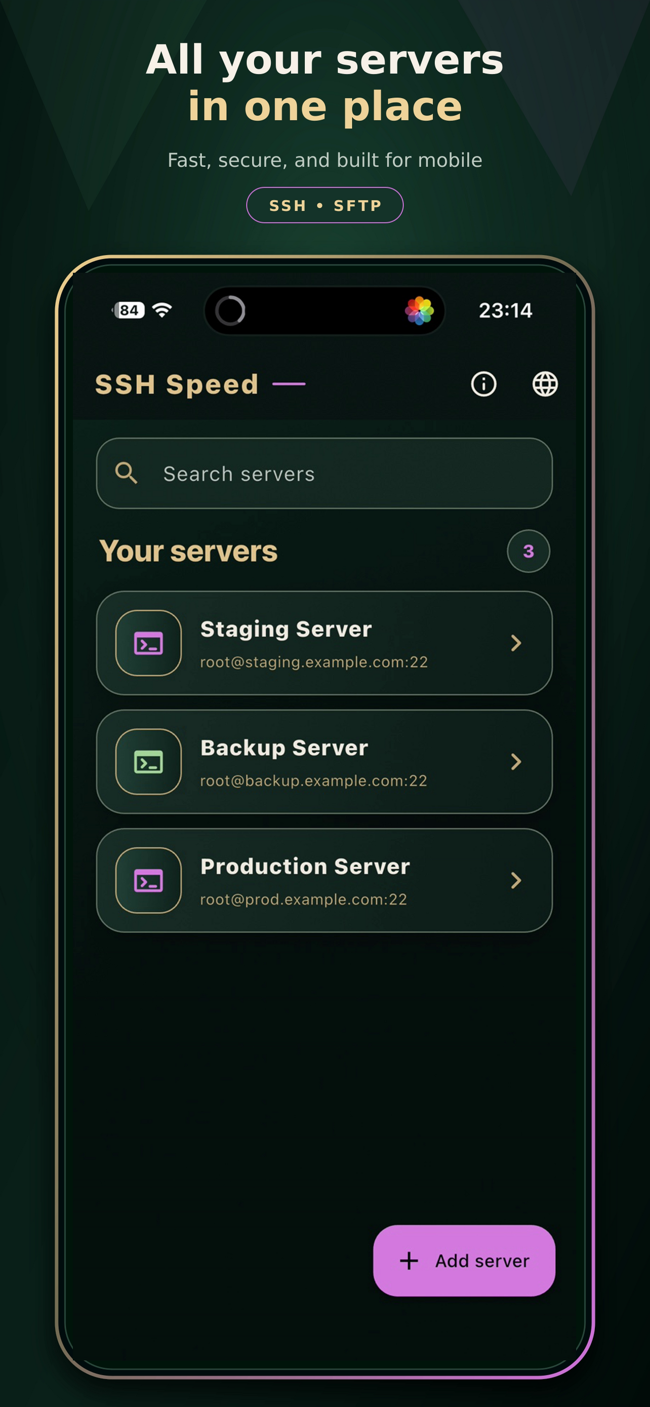Open the info circle icon
This screenshot has height=1407, width=650.
pyautogui.click(x=483, y=384)
